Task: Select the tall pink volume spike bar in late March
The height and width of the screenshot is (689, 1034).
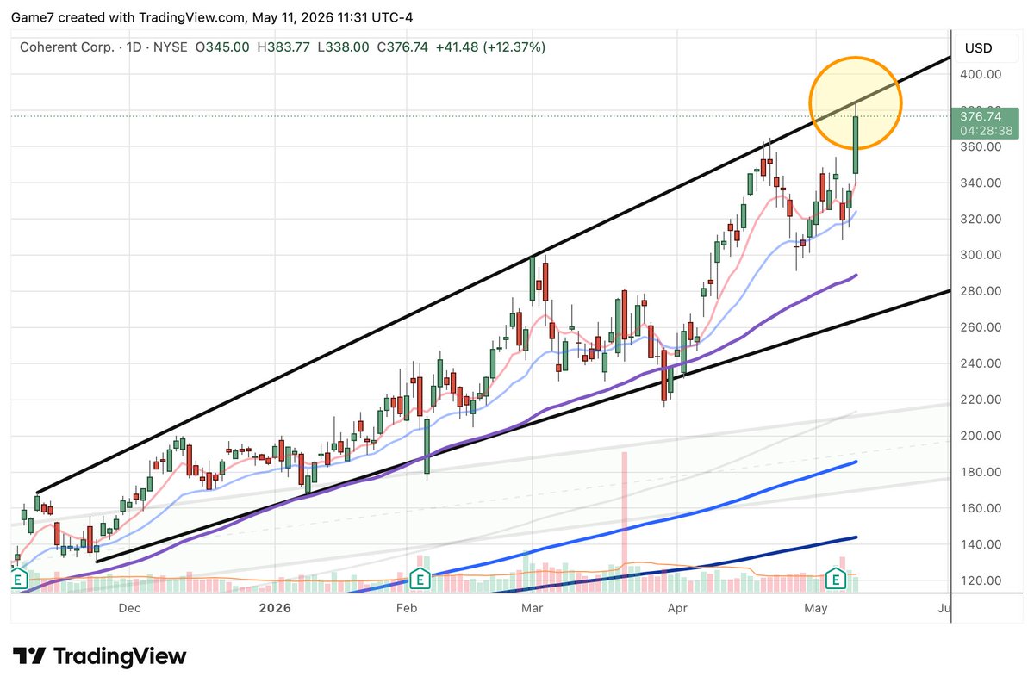Action: coord(625,522)
